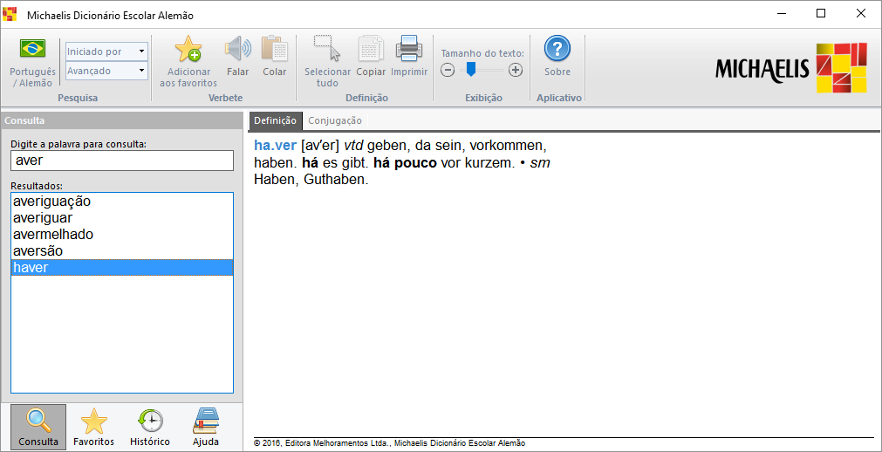
Task: Open the Ajuda books tab
Action: coord(206,428)
